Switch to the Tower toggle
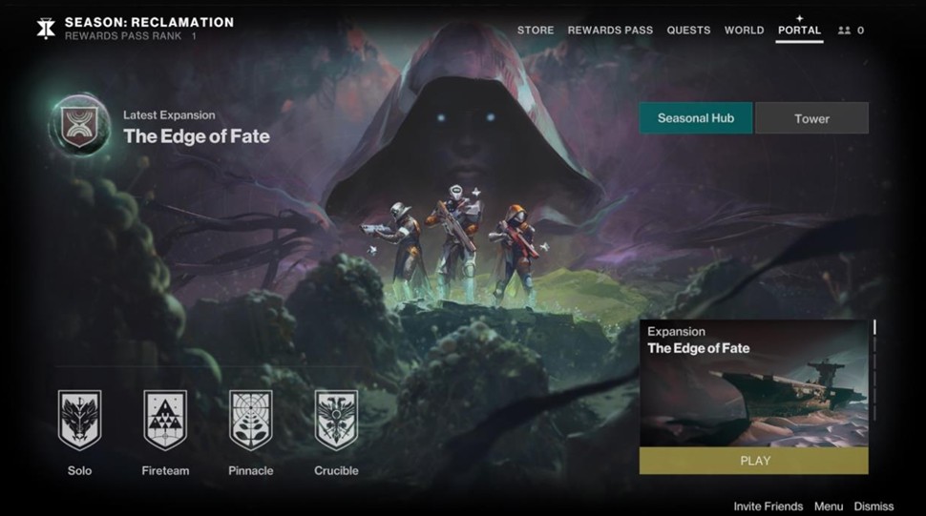Screen dimensions: 926x516 click(x=811, y=118)
